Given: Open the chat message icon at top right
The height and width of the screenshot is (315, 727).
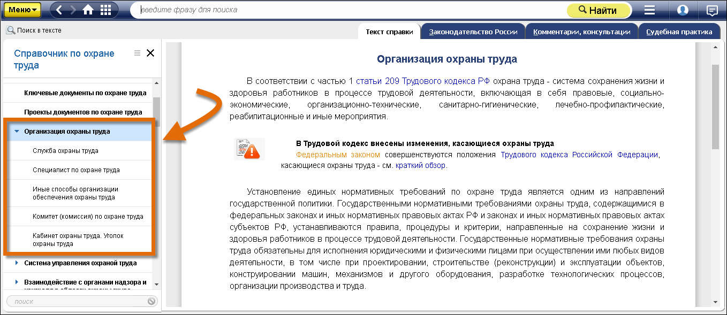Looking at the screenshot, I should click(x=712, y=10).
